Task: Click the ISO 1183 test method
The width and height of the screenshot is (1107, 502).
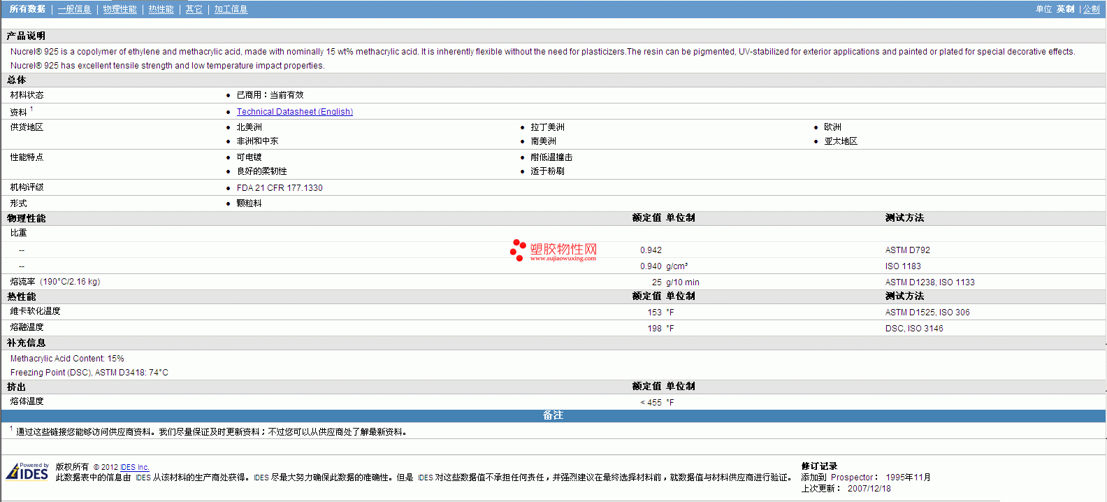Action: tap(903, 266)
